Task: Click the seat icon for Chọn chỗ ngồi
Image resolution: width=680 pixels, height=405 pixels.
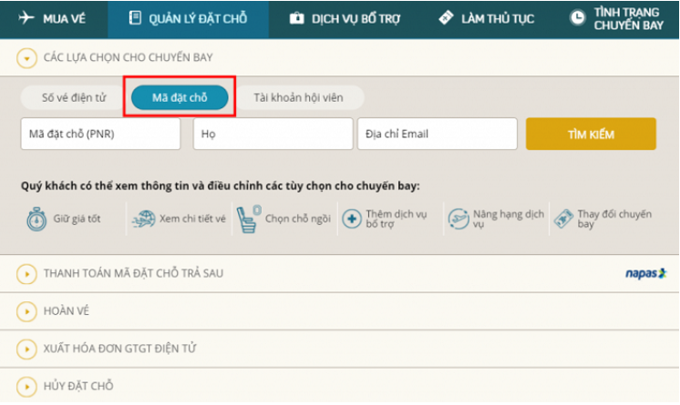Action: coord(247,218)
